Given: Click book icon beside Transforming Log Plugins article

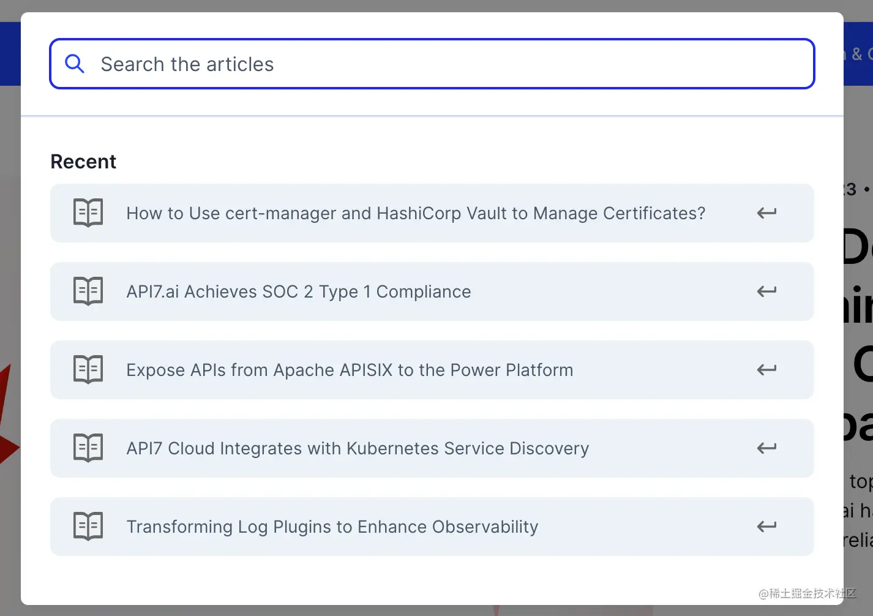Looking at the screenshot, I should [x=88, y=526].
